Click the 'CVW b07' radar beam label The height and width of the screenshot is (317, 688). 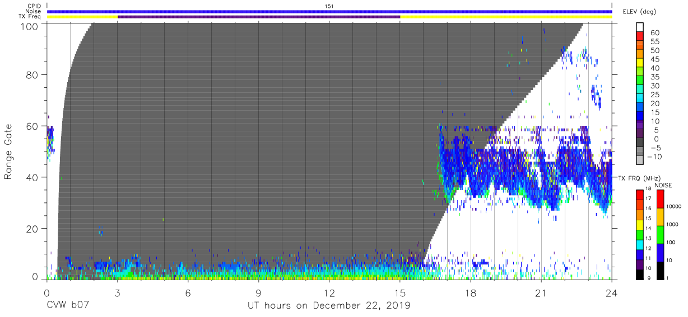click(x=68, y=306)
